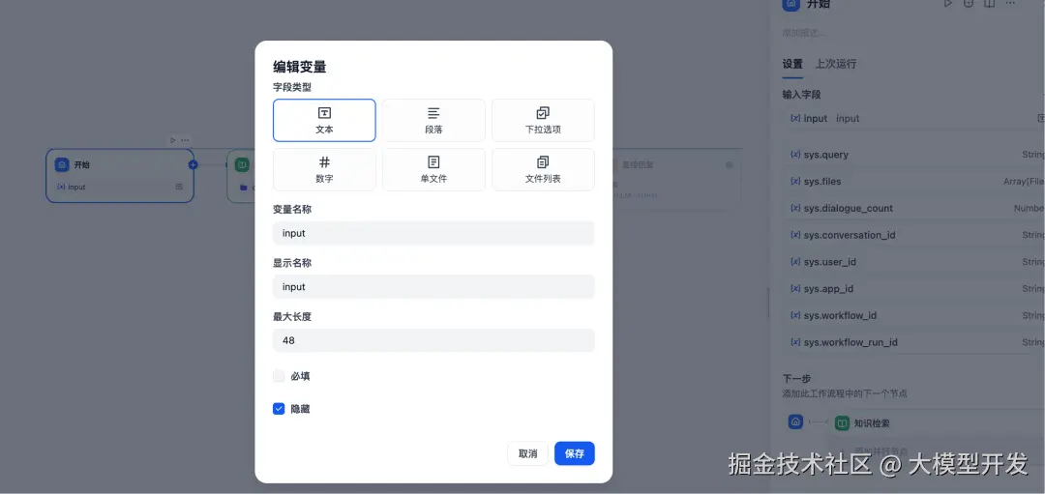Screen dimensions: 1045x494
Task: Enable the 必填 checkbox
Action: click(279, 376)
